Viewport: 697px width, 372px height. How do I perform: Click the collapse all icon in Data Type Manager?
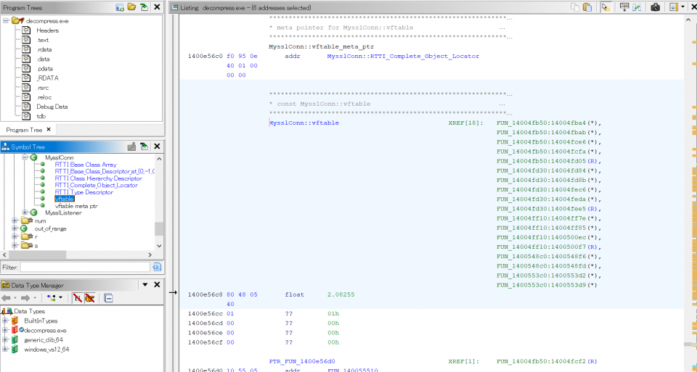[x=108, y=298]
